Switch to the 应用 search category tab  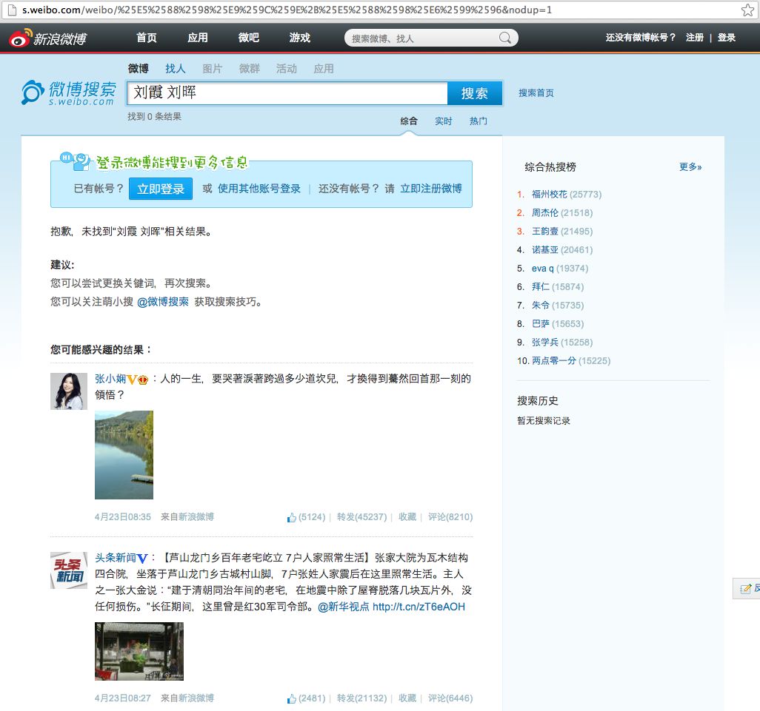click(x=324, y=68)
